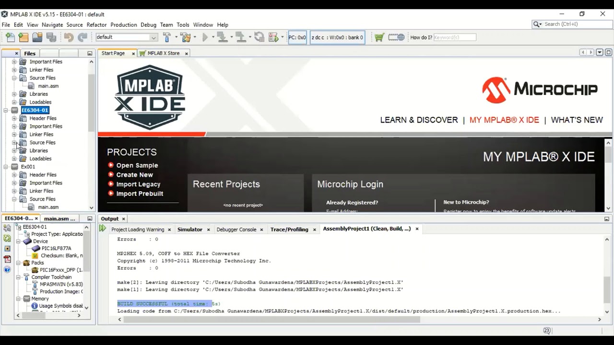Switch to Trace/Profiling output tab

[289, 230]
